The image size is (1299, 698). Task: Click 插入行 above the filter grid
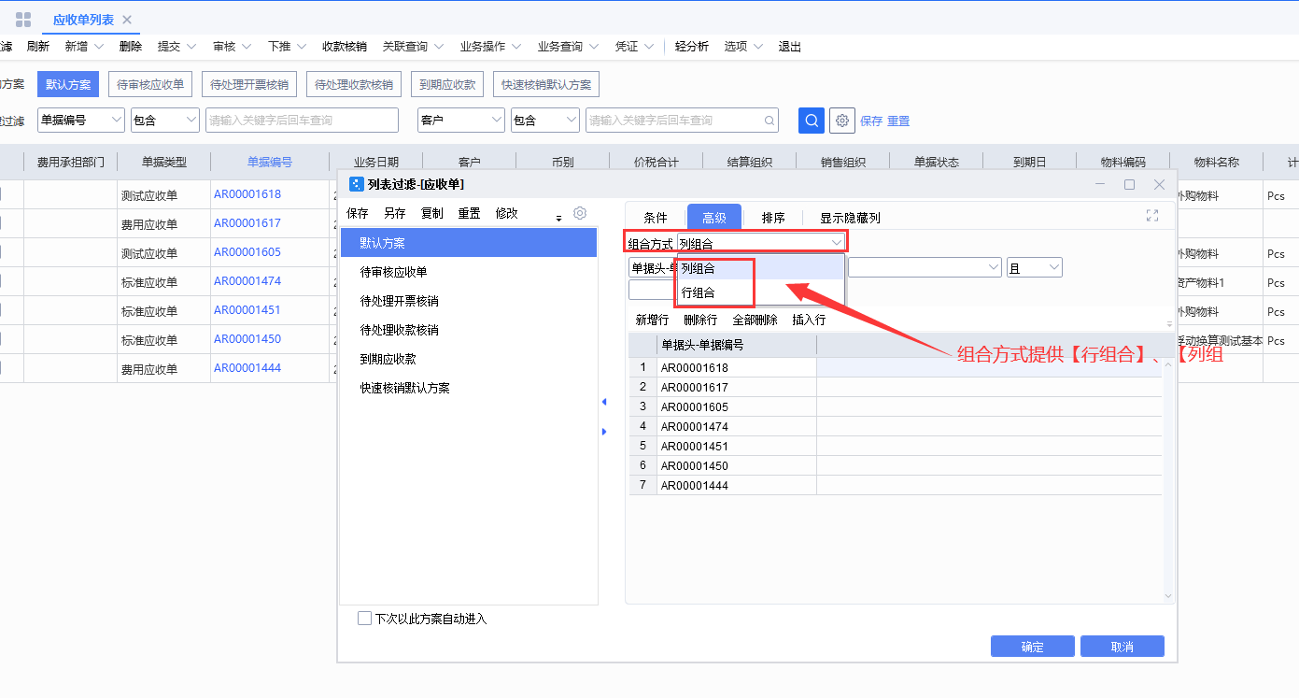click(809, 320)
